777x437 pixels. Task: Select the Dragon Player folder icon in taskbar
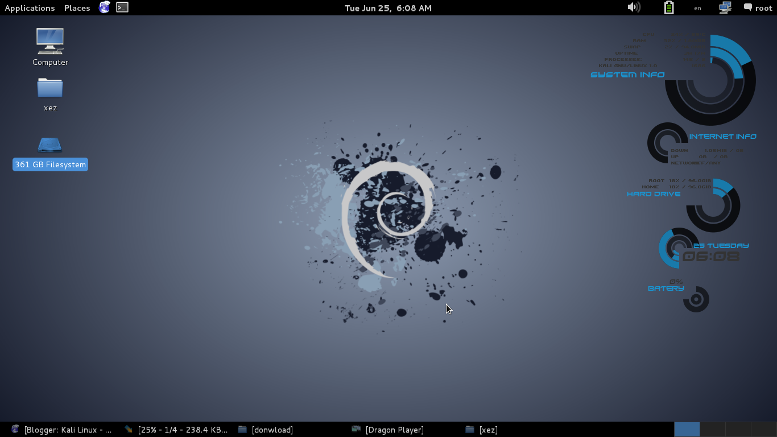coord(356,430)
